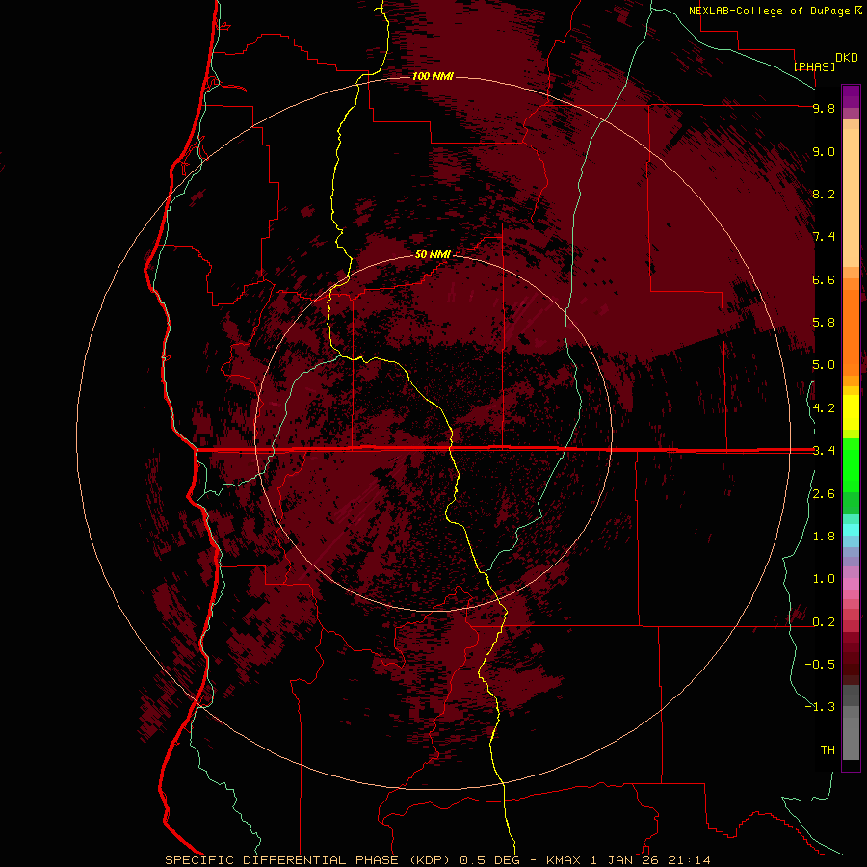This screenshot has height=867, width=867.
Task: Click the -0.5 value on the scale
Action: (x=820, y=665)
